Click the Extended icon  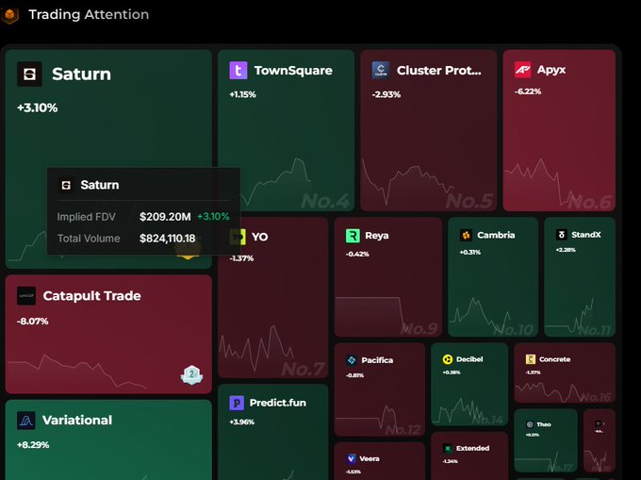coord(448,449)
